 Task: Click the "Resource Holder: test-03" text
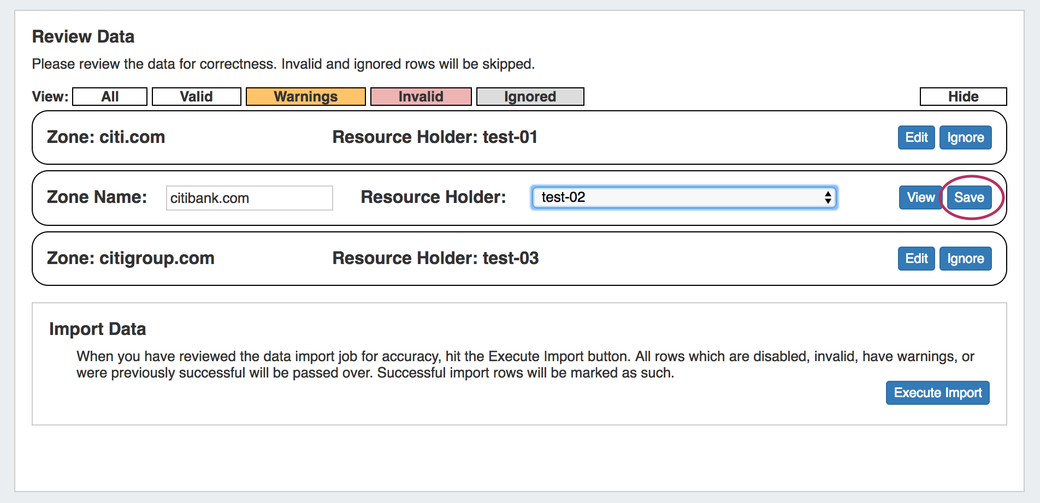click(x=435, y=258)
